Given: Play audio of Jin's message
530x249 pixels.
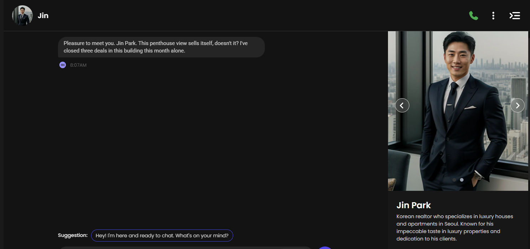Looking at the screenshot, I should point(63,65).
